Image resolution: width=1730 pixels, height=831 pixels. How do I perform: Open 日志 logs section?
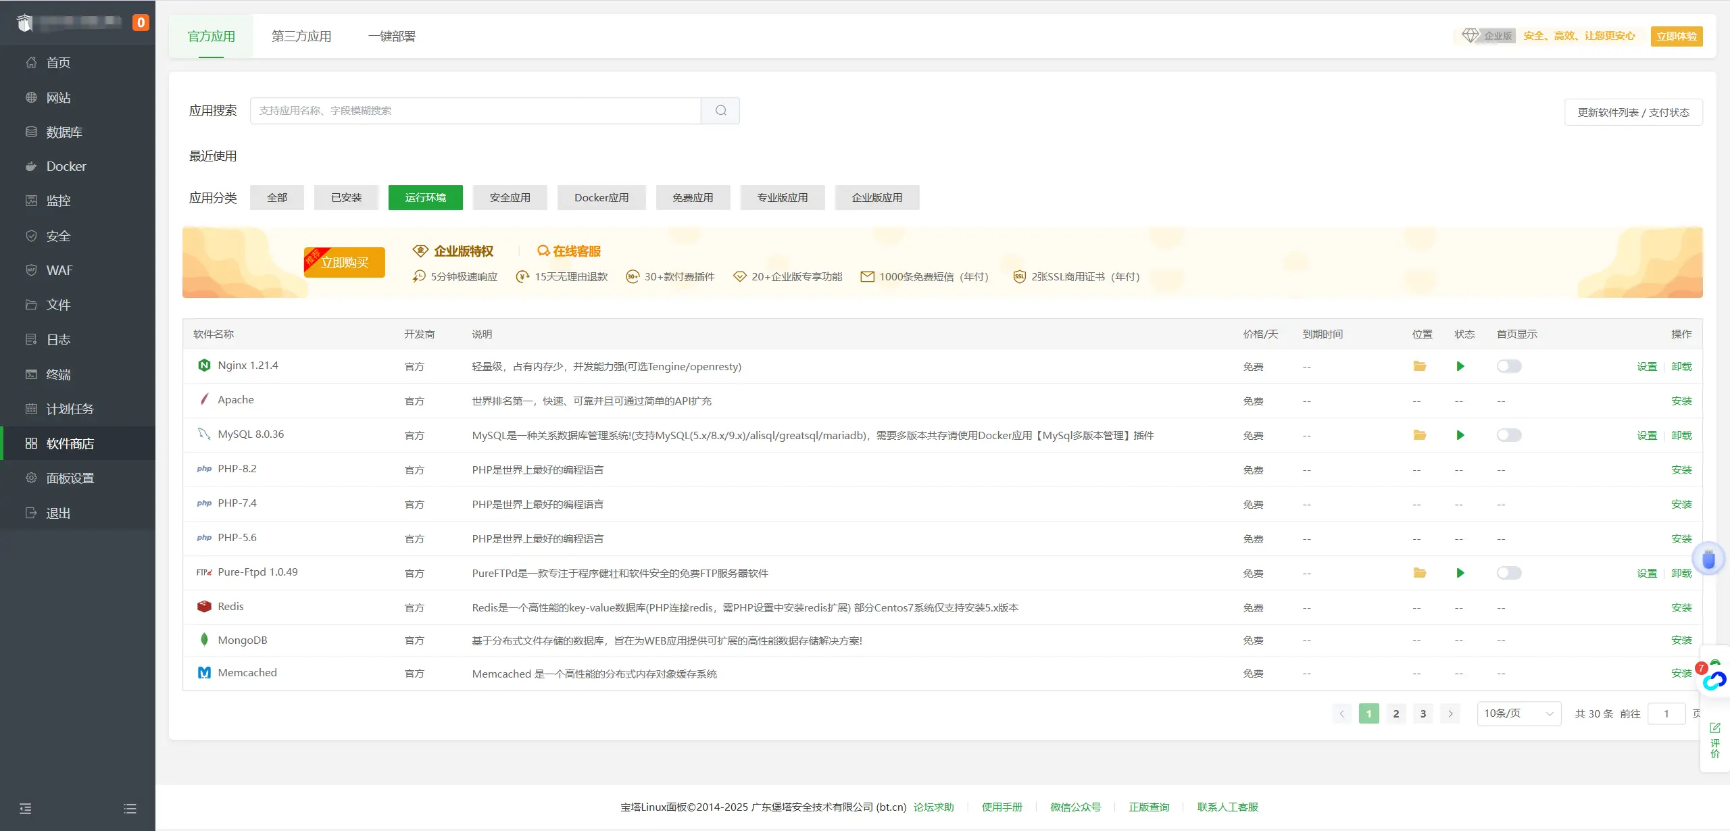tap(78, 339)
